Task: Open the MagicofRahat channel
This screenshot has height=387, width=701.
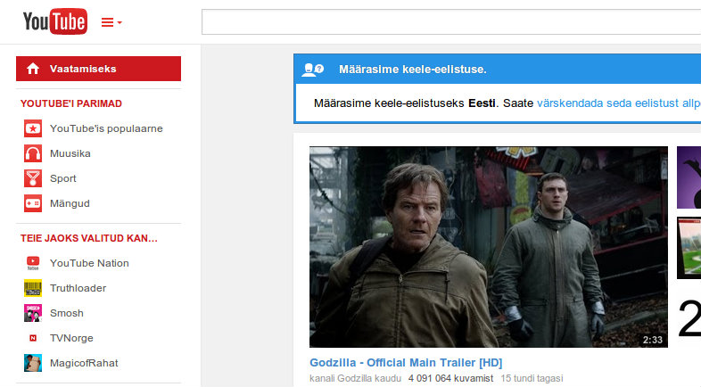Action: point(84,363)
